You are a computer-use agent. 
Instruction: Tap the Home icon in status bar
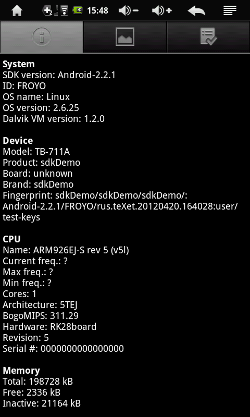[17, 11]
